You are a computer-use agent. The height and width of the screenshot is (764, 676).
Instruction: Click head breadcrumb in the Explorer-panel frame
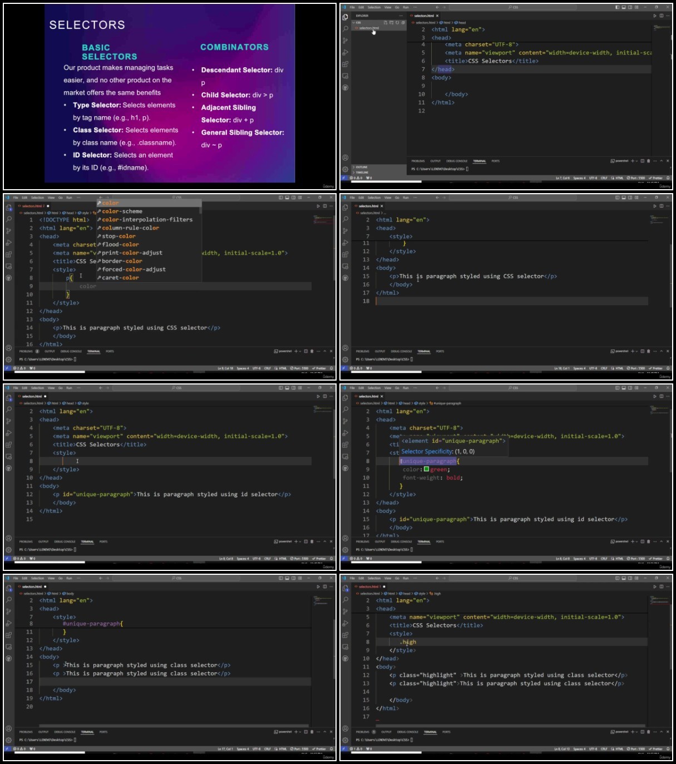[x=461, y=23]
